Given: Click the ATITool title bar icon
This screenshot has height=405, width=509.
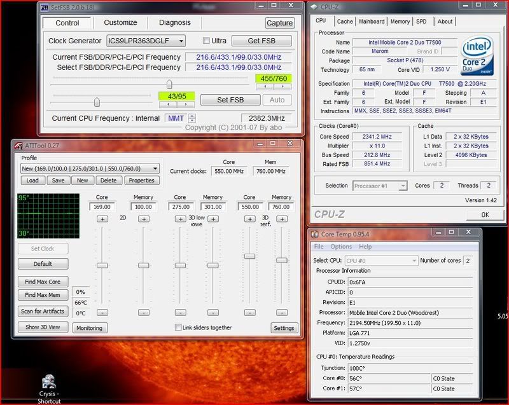Looking at the screenshot, I should 18,146.
